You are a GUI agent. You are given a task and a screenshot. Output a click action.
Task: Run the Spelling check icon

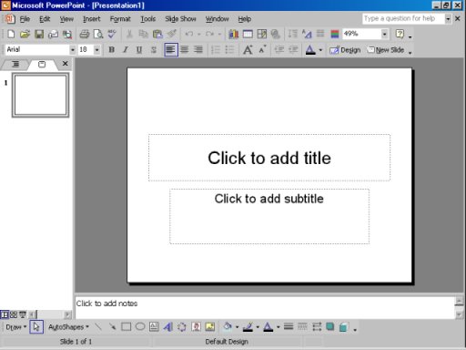pos(112,34)
